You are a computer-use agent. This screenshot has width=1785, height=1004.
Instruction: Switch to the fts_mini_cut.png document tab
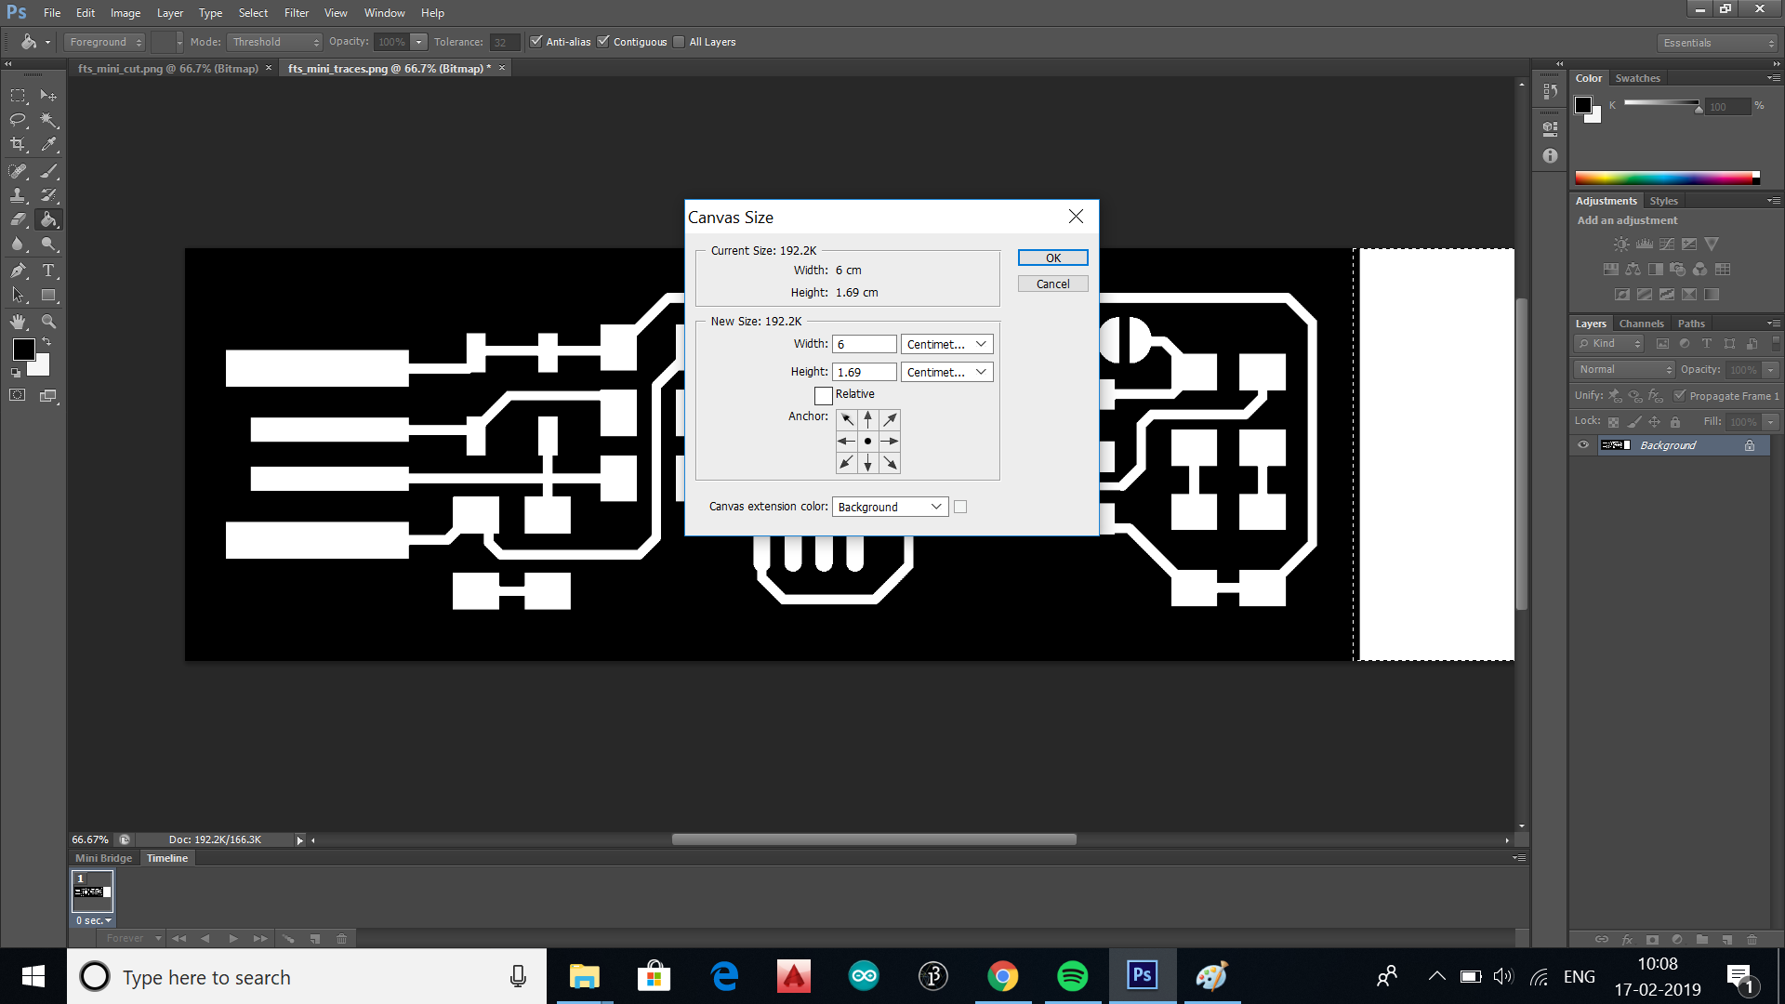(167, 69)
